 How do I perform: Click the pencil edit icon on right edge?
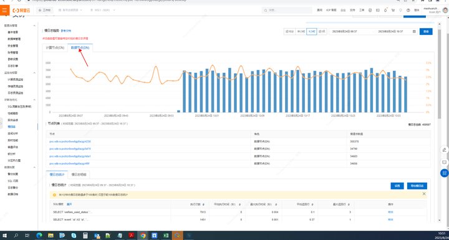[444, 150]
